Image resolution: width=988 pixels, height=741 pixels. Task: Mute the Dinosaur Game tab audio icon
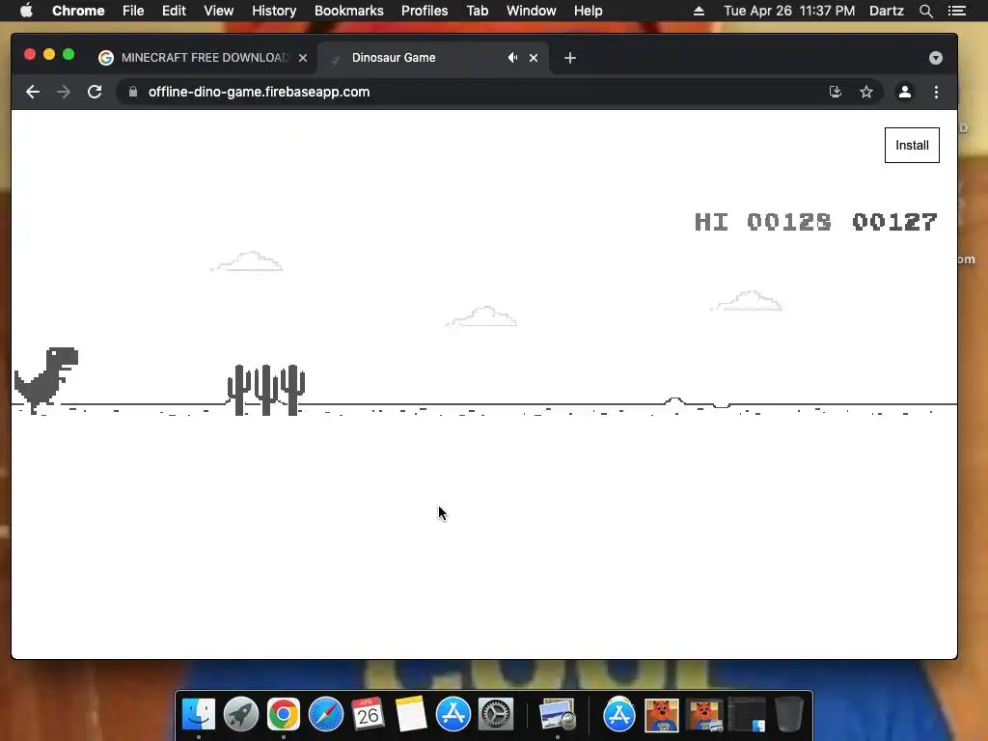[513, 57]
